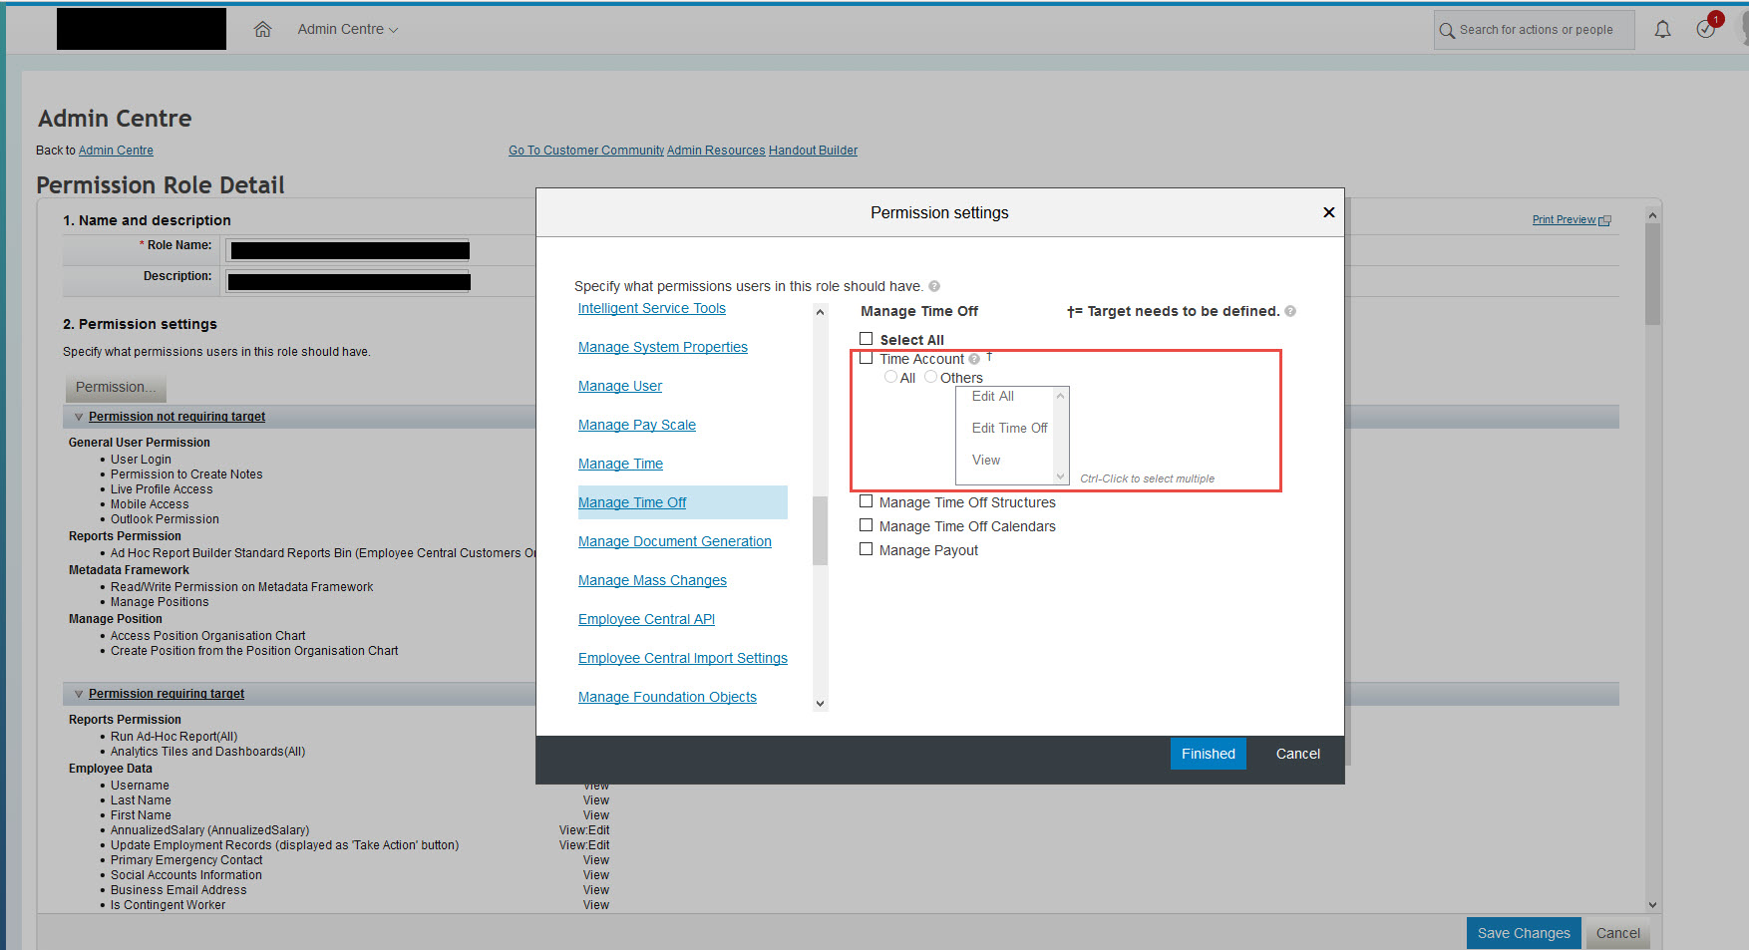The height and width of the screenshot is (950, 1749).
Task: Open Employee Central Import Settings
Action: (x=683, y=658)
